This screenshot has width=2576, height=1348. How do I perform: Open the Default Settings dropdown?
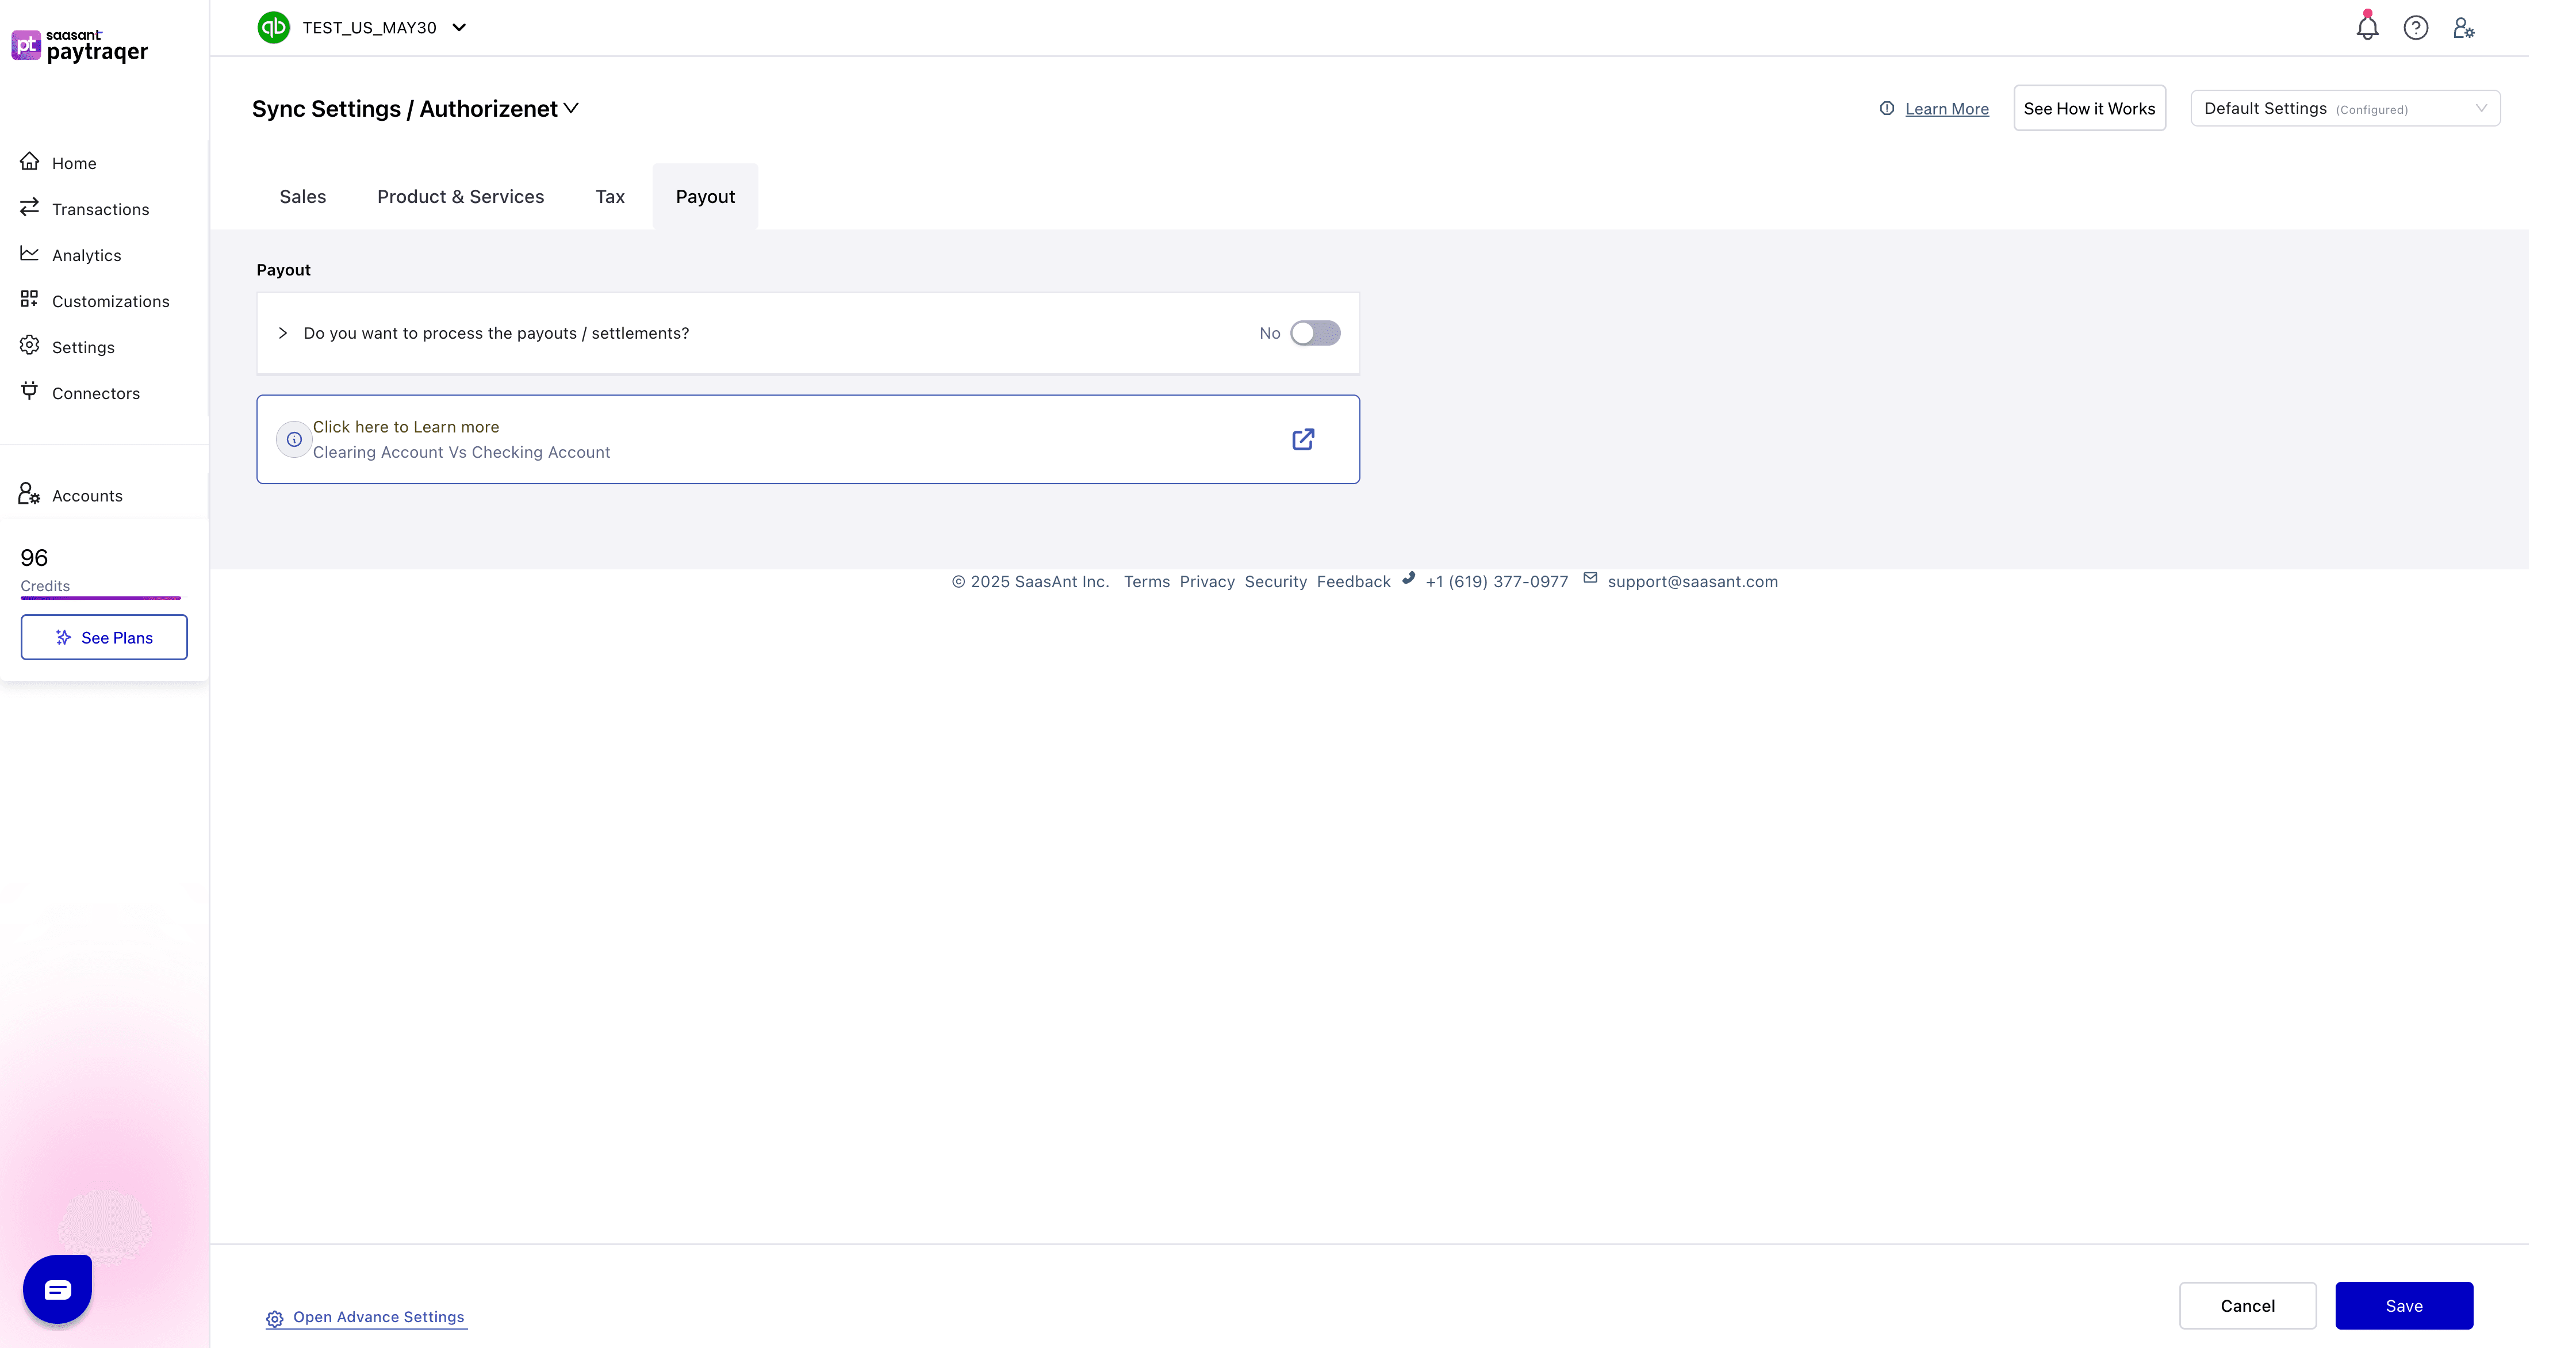2344,108
